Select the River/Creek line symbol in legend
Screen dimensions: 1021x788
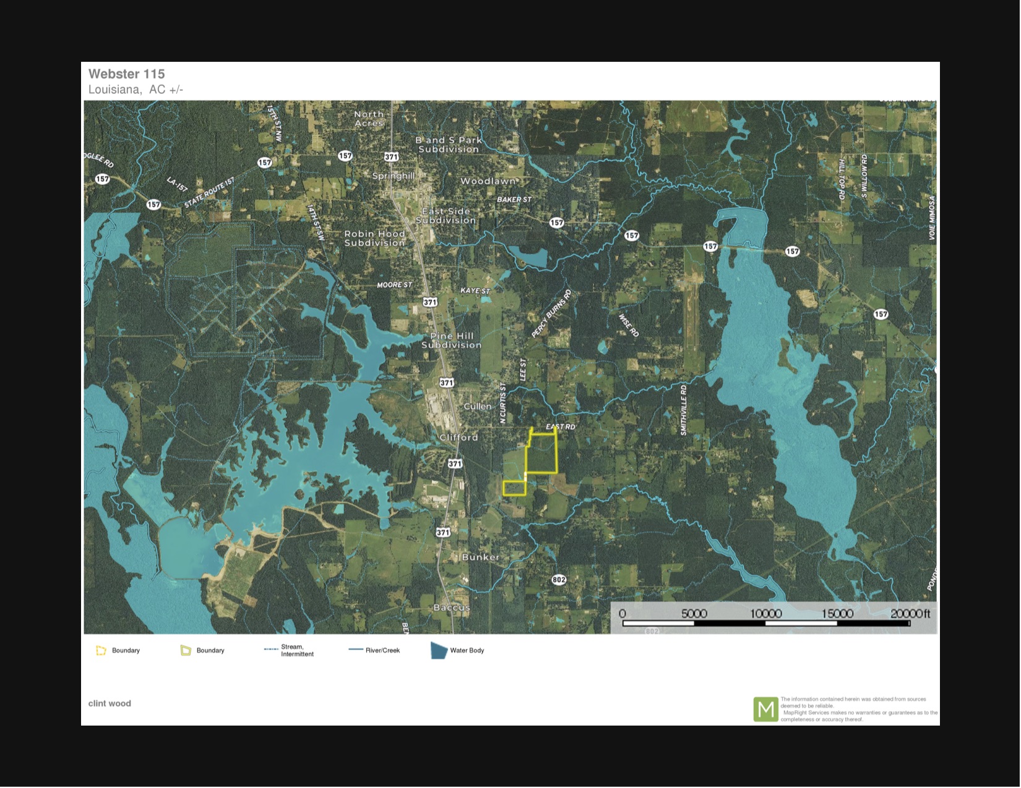tap(356, 650)
